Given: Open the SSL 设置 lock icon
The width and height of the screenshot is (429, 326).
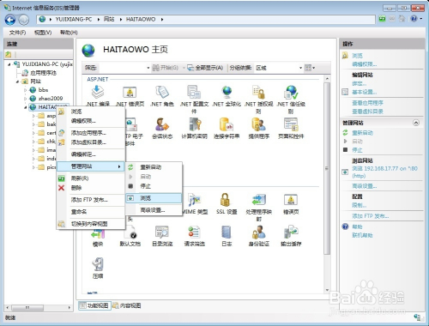Looking at the screenshot, I should pyautogui.click(x=226, y=200).
